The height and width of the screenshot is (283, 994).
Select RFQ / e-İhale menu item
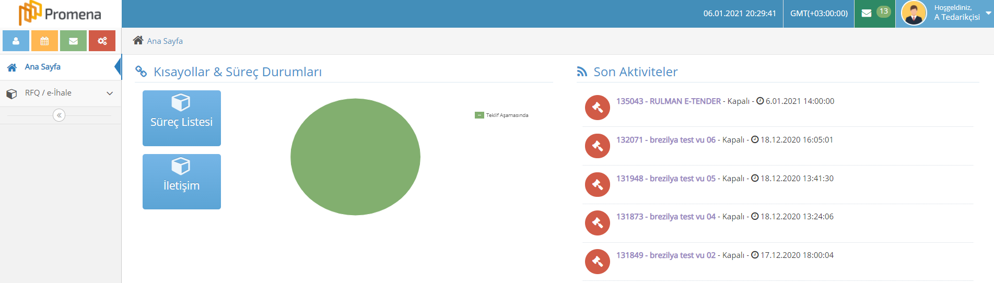pos(60,93)
